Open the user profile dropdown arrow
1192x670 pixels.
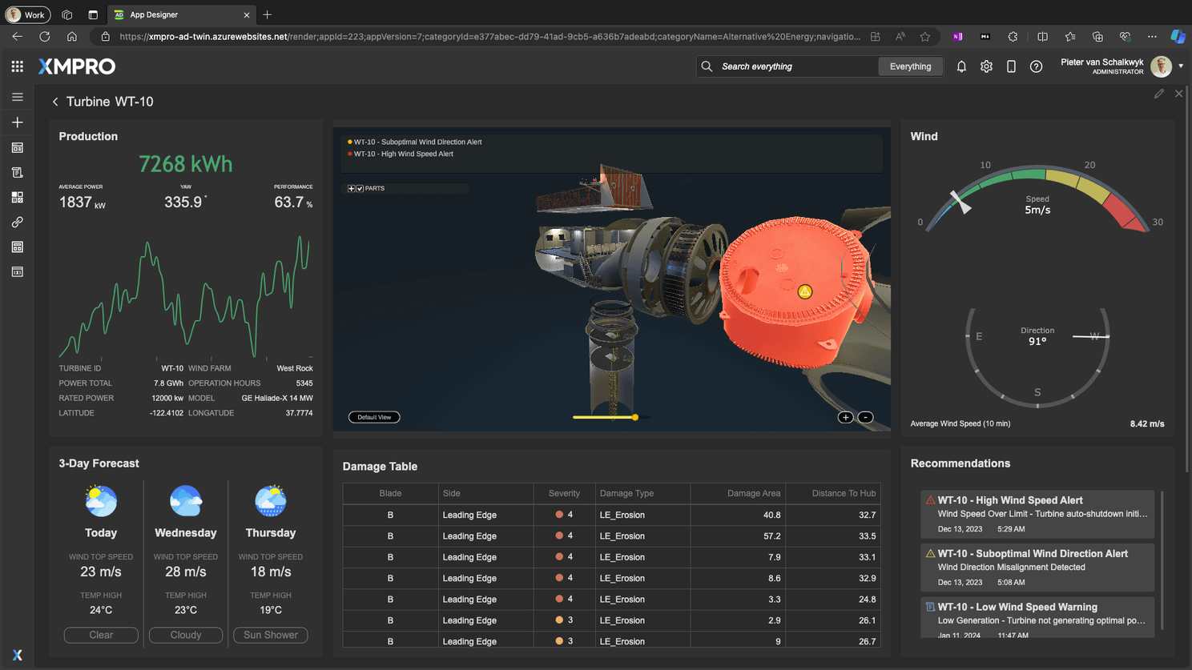click(x=1180, y=66)
